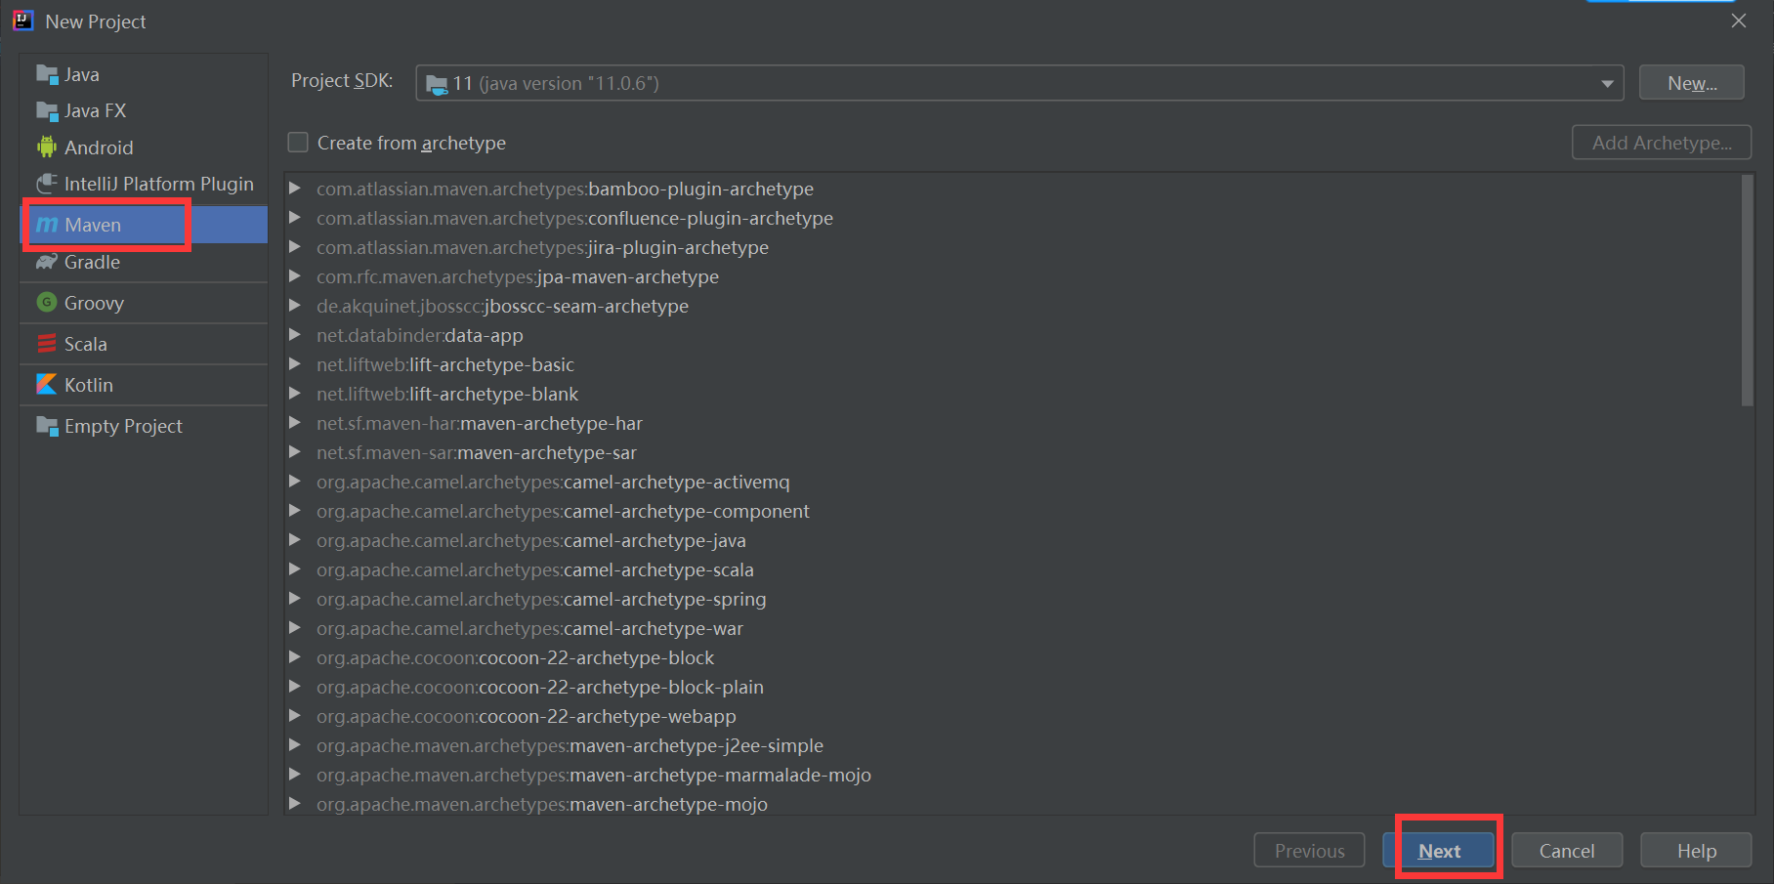Click the IntelliJ logo in title bar
This screenshot has width=1774, height=884.
pyautogui.click(x=23, y=21)
